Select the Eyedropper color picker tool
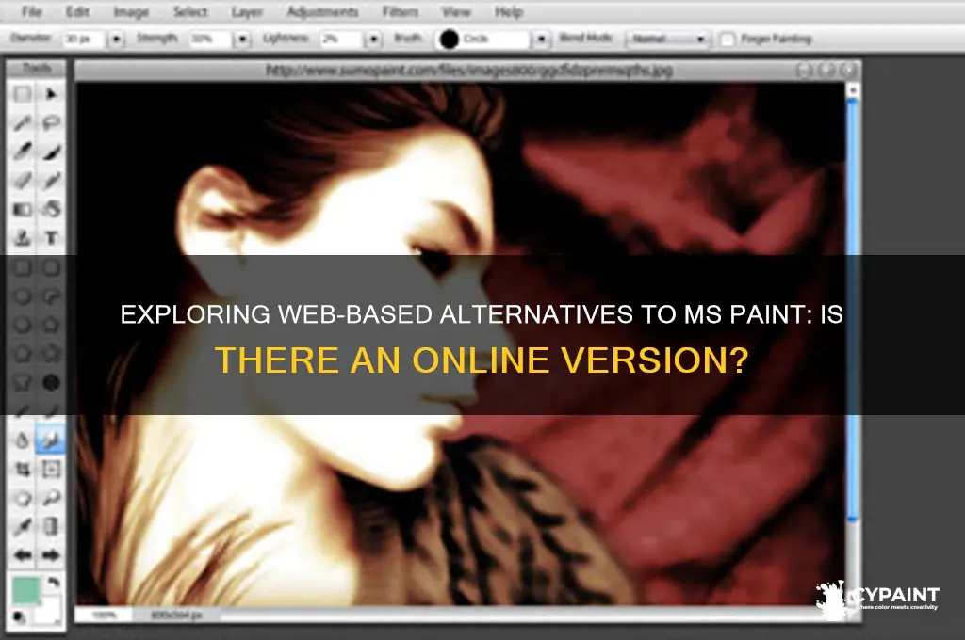This screenshot has width=965, height=640. tap(23, 526)
